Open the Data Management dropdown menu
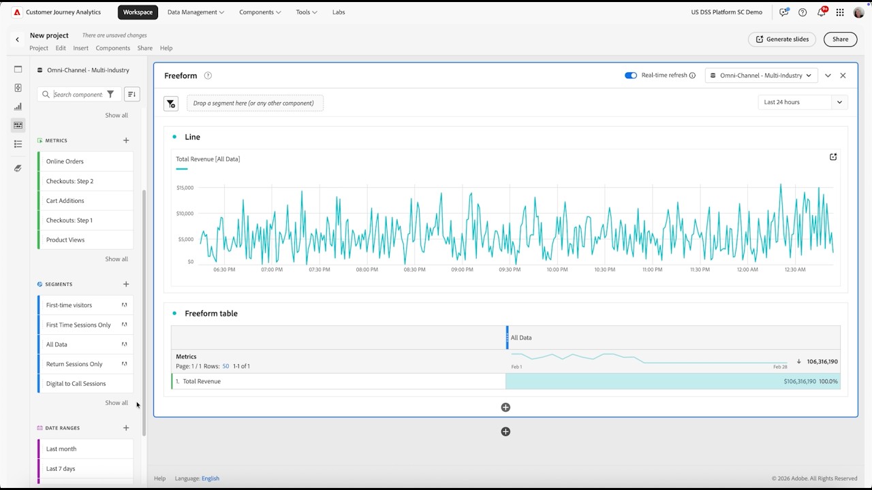Viewport: 872px width, 490px height. pos(196,12)
